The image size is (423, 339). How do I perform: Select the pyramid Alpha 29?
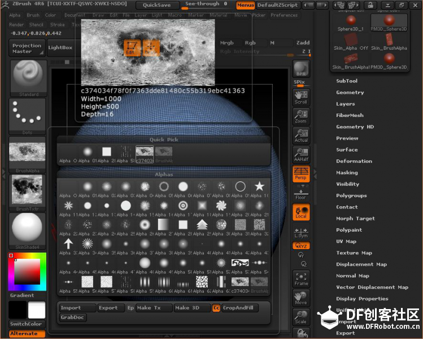click(202, 227)
